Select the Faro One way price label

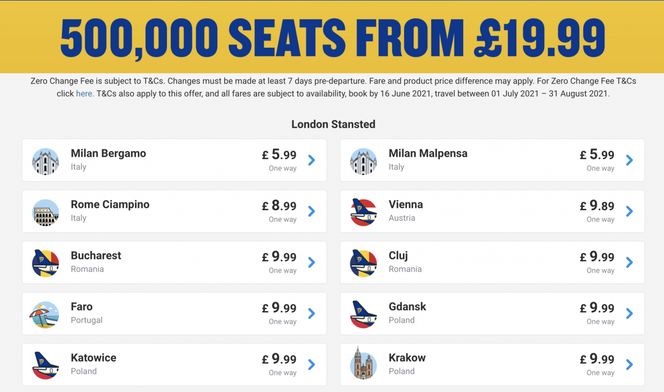pyautogui.click(x=283, y=321)
